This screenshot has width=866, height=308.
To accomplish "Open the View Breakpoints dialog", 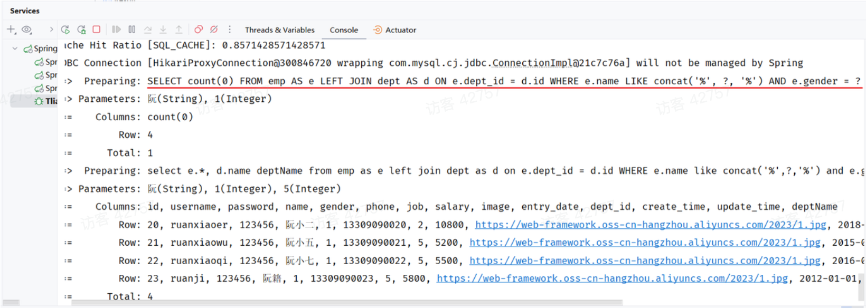I will click(x=199, y=30).
